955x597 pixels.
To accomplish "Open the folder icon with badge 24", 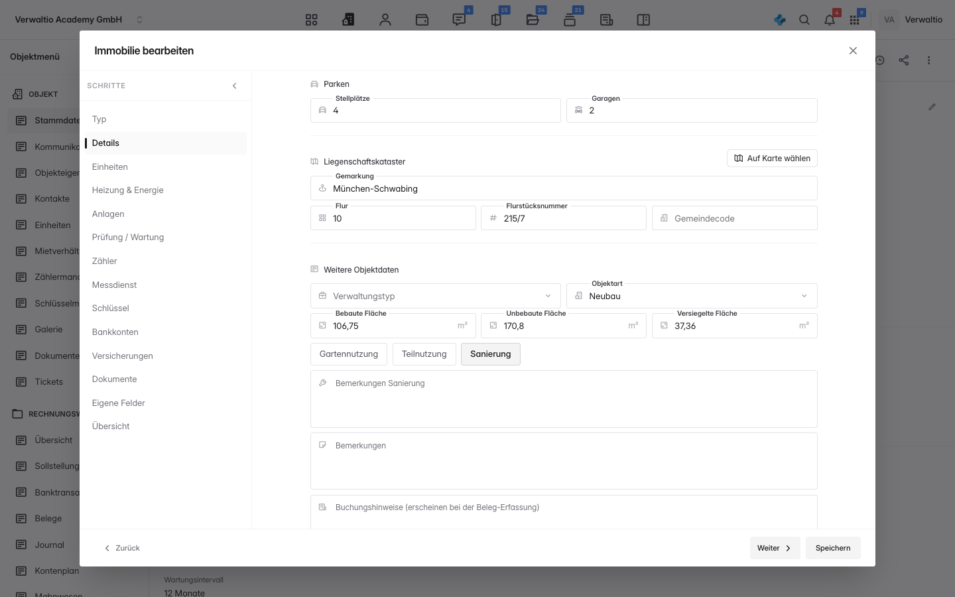I will click(x=533, y=20).
